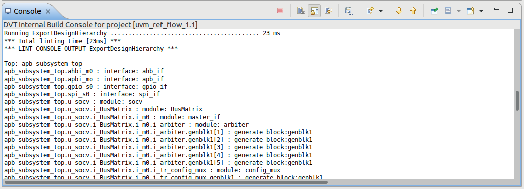Click line 'Running ExportDesignHierarchy'

[142, 33]
